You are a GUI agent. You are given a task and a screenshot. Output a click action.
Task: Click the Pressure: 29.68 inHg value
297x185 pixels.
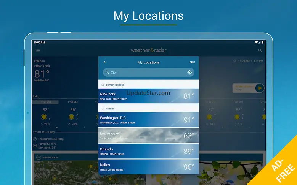point(51,139)
